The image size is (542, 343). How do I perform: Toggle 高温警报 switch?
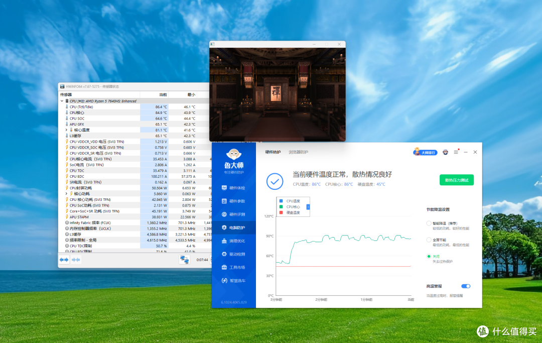(466, 286)
